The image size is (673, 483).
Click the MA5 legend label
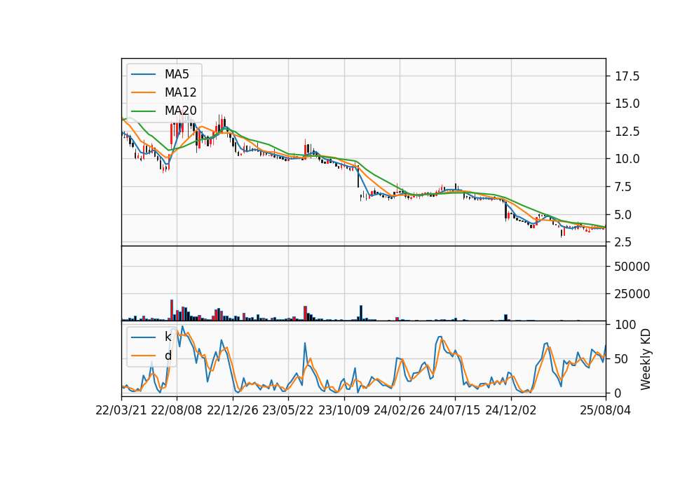177,74
